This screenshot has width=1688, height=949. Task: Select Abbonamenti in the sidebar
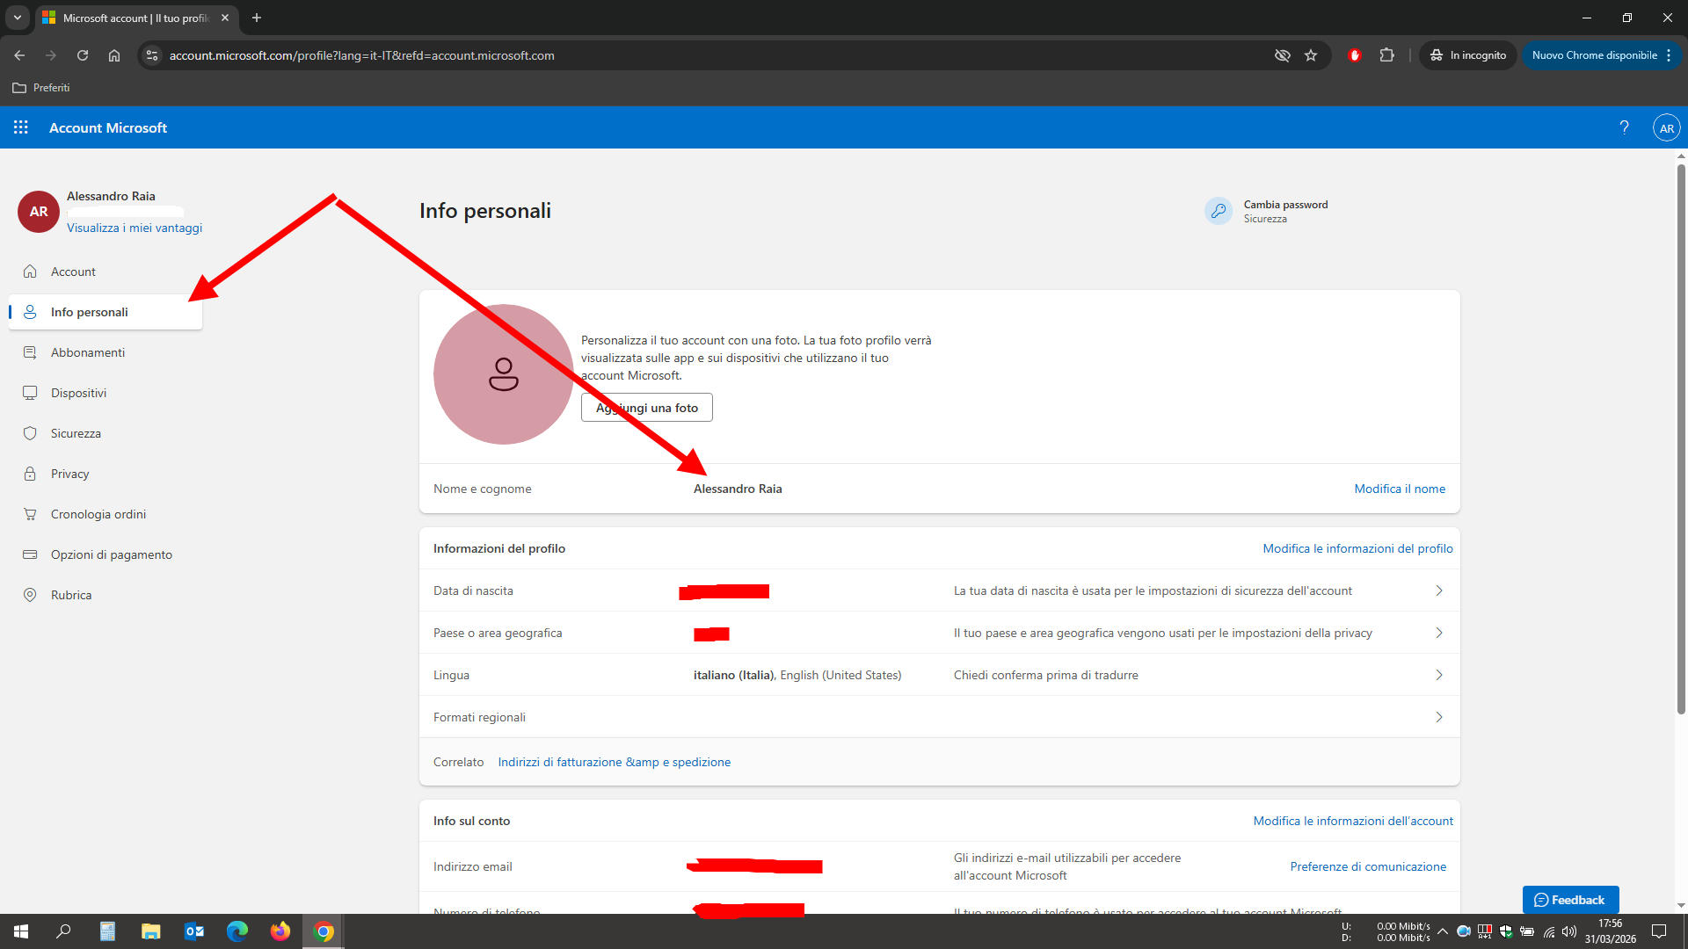pyautogui.click(x=105, y=352)
